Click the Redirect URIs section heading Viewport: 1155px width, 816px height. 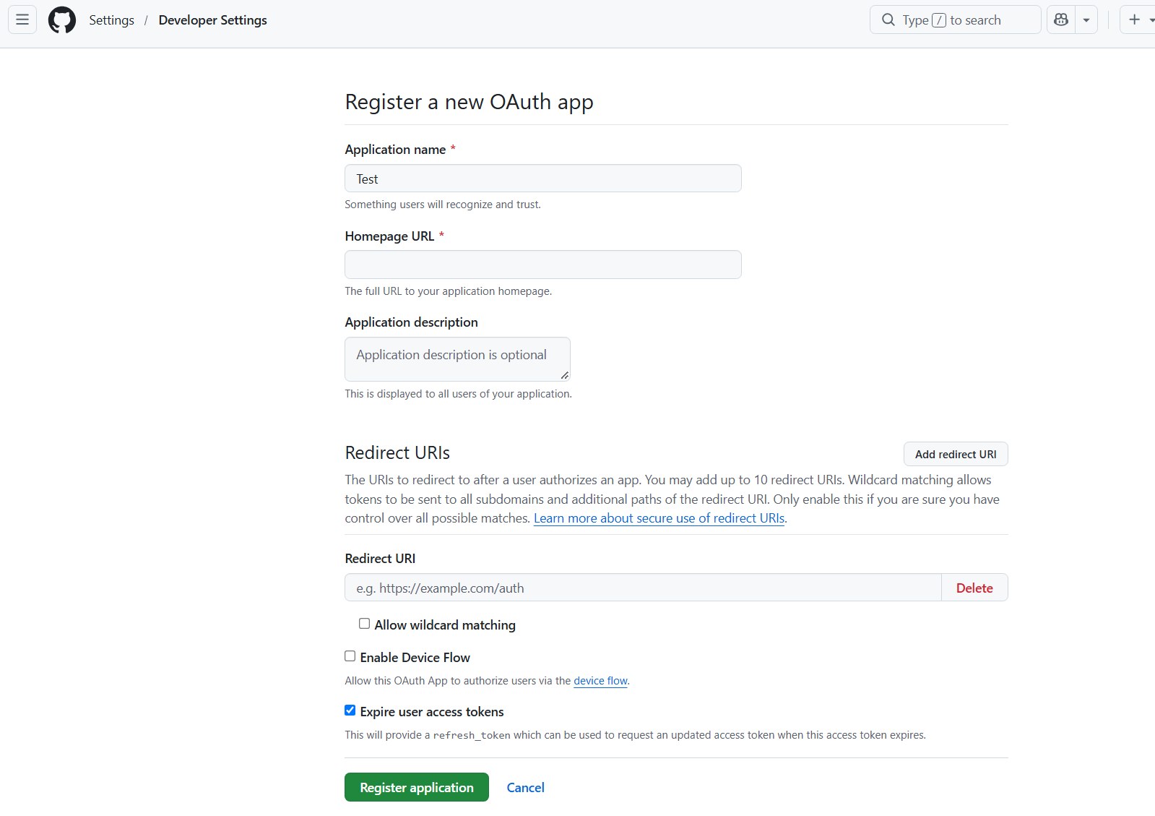pos(397,452)
